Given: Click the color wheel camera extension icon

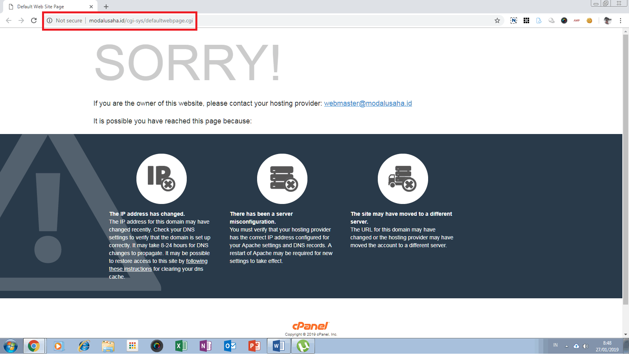Looking at the screenshot, I should point(564,20).
